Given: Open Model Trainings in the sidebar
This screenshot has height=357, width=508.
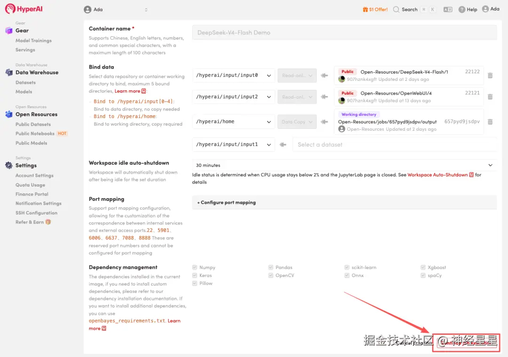Looking at the screenshot, I should (x=33, y=40).
